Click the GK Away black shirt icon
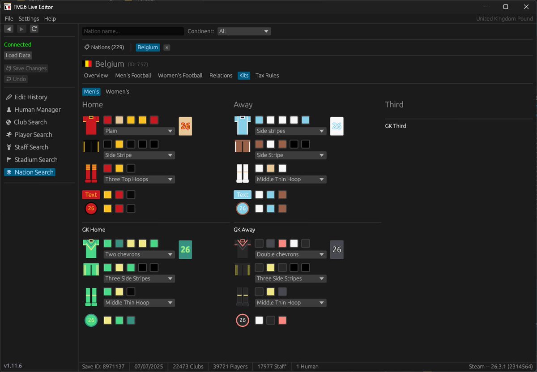537x372 pixels. 242,249
